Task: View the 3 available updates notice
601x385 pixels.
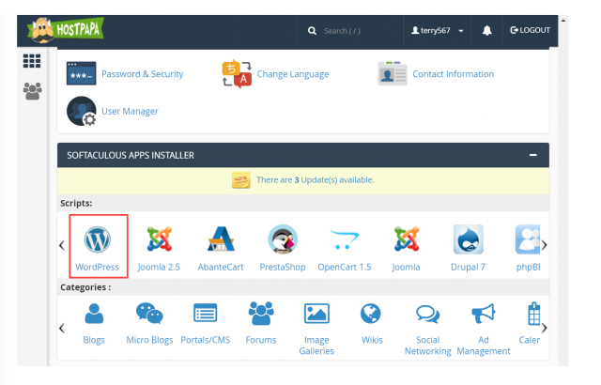Action: pyautogui.click(x=316, y=180)
